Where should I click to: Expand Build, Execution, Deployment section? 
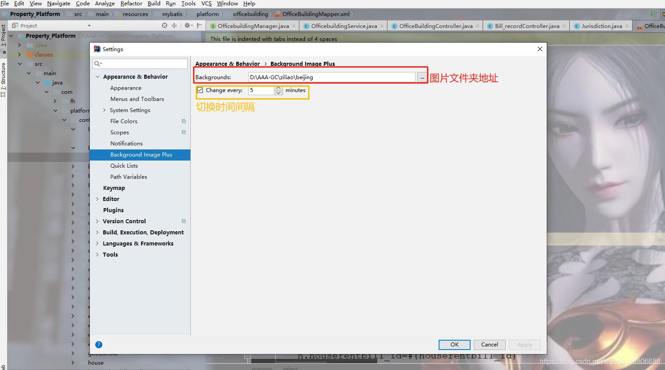click(97, 233)
